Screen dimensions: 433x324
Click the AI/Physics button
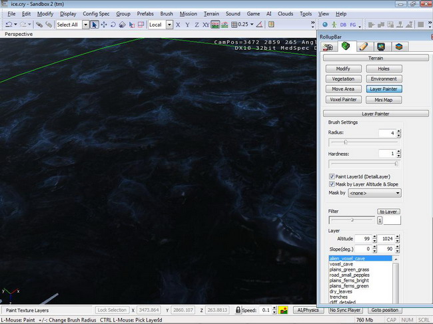click(x=308, y=310)
